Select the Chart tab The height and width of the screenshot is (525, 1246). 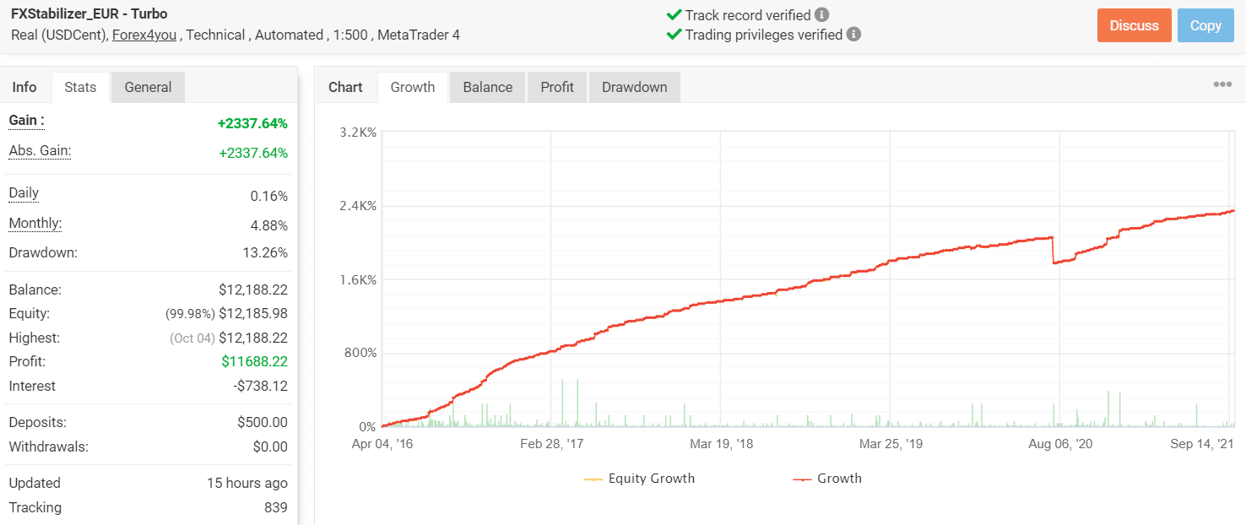click(346, 86)
